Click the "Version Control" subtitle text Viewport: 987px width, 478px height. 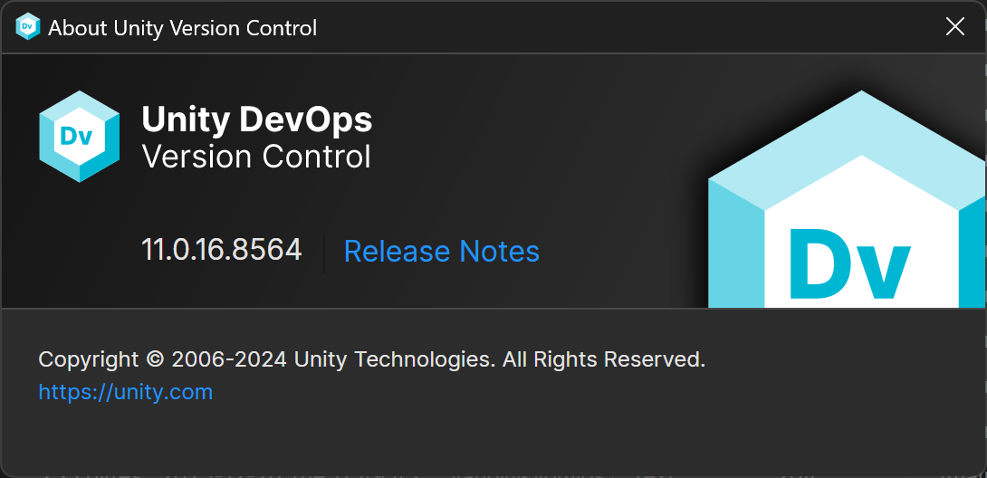tap(257, 157)
